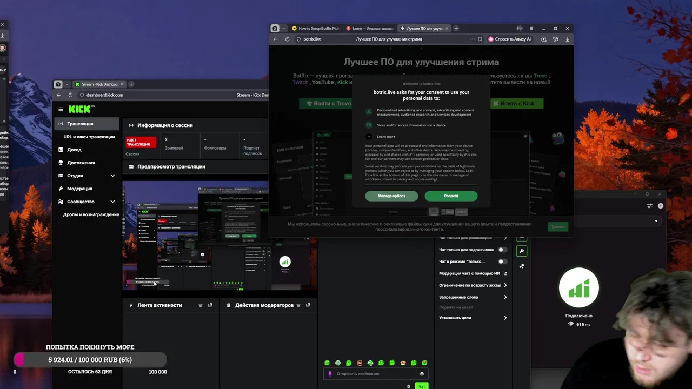Viewport: 692px width, 389px height.
Task: Click the green Чат send button
Action: click(421, 386)
